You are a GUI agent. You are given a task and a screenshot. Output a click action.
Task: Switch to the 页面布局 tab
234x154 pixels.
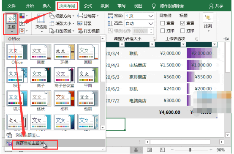67,6
